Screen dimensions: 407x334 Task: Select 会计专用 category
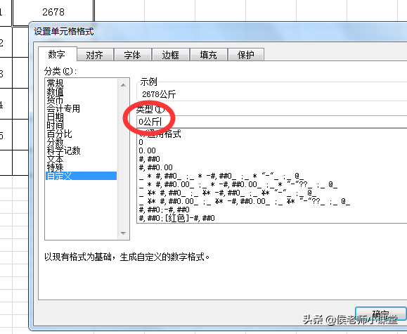pos(81,108)
